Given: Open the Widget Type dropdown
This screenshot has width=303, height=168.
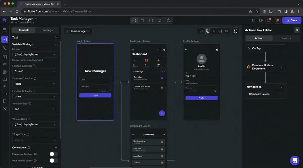Looking at the screenshot, I should (35, 140).
